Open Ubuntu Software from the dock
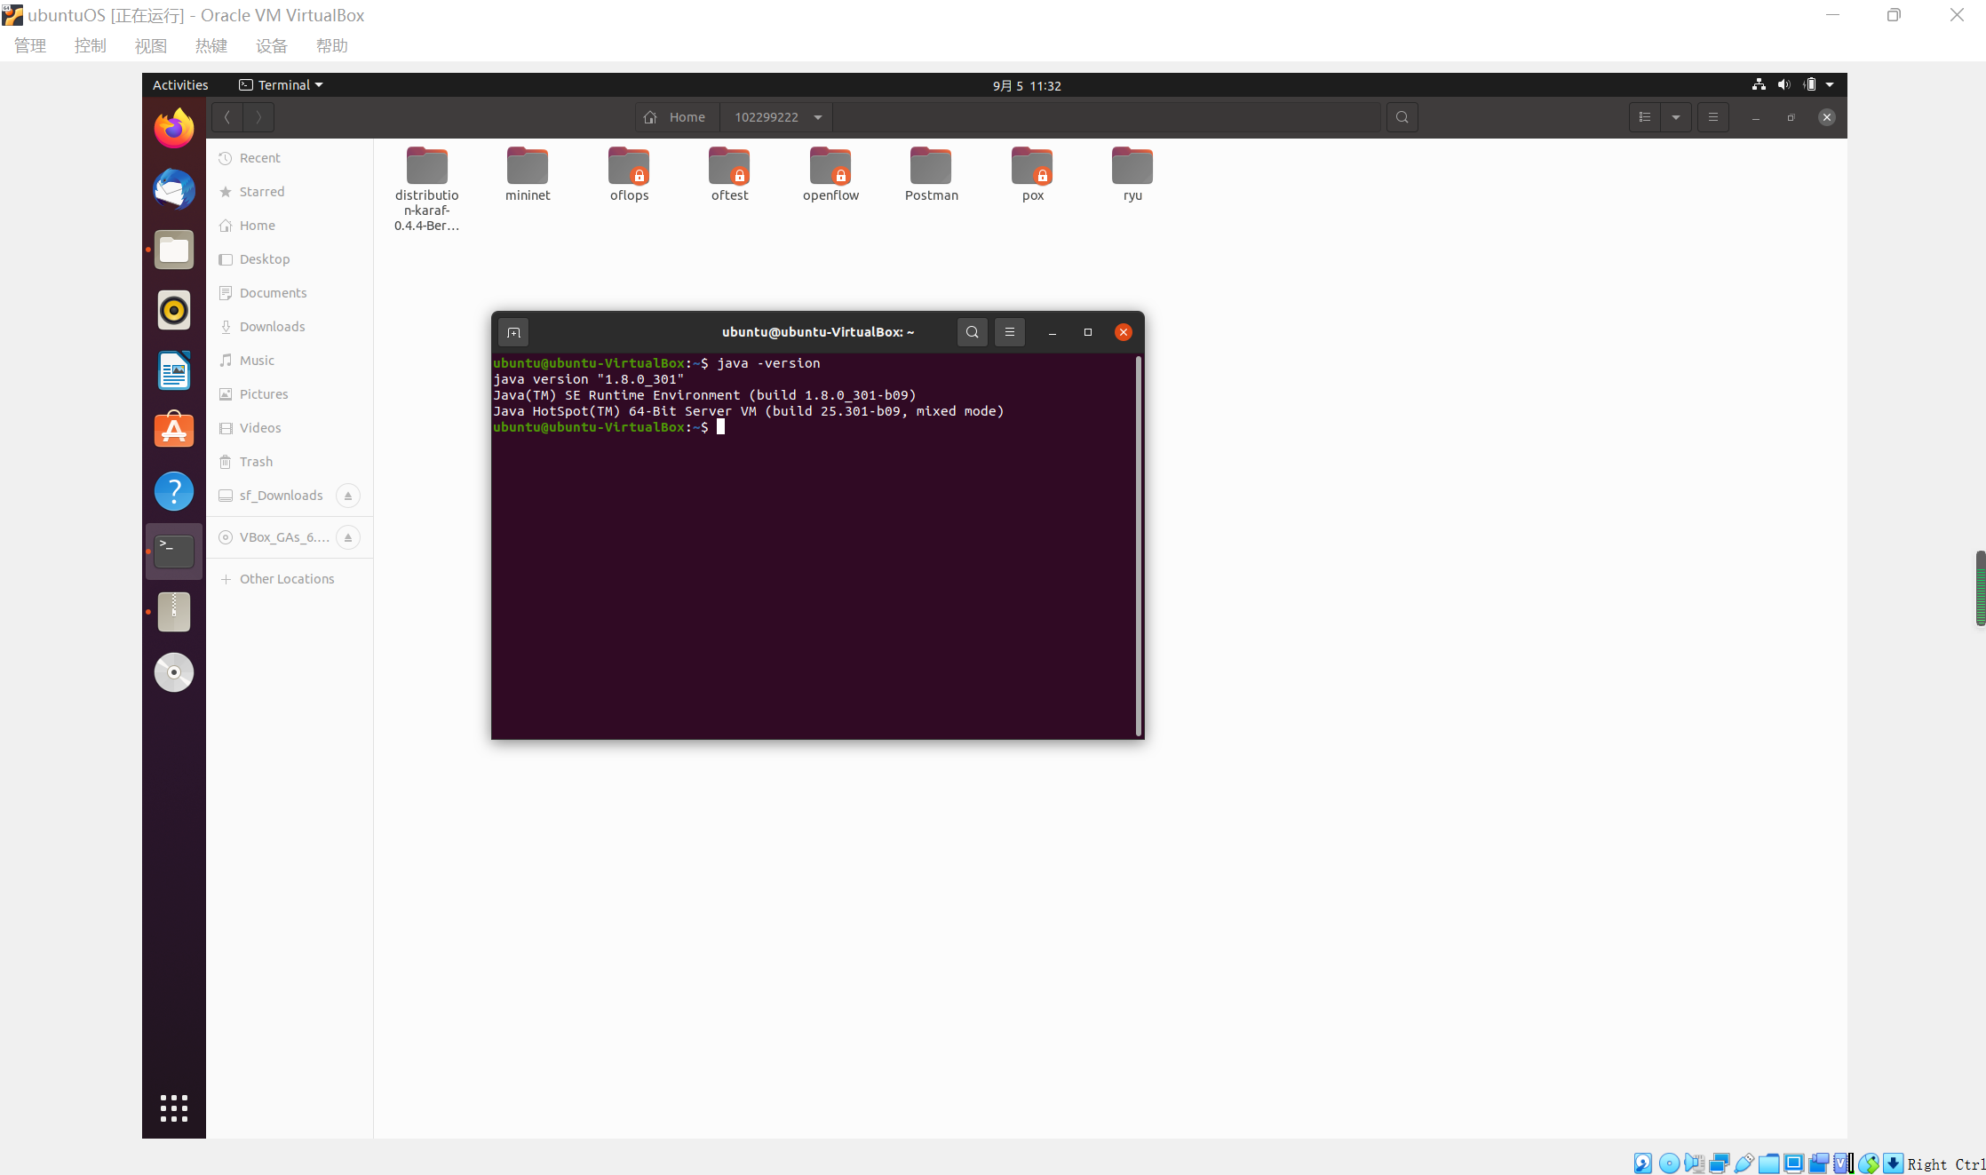Image resolution: width=1986 pixels, height=1175 pixels. pyautogui.click(x=174, y=431)
